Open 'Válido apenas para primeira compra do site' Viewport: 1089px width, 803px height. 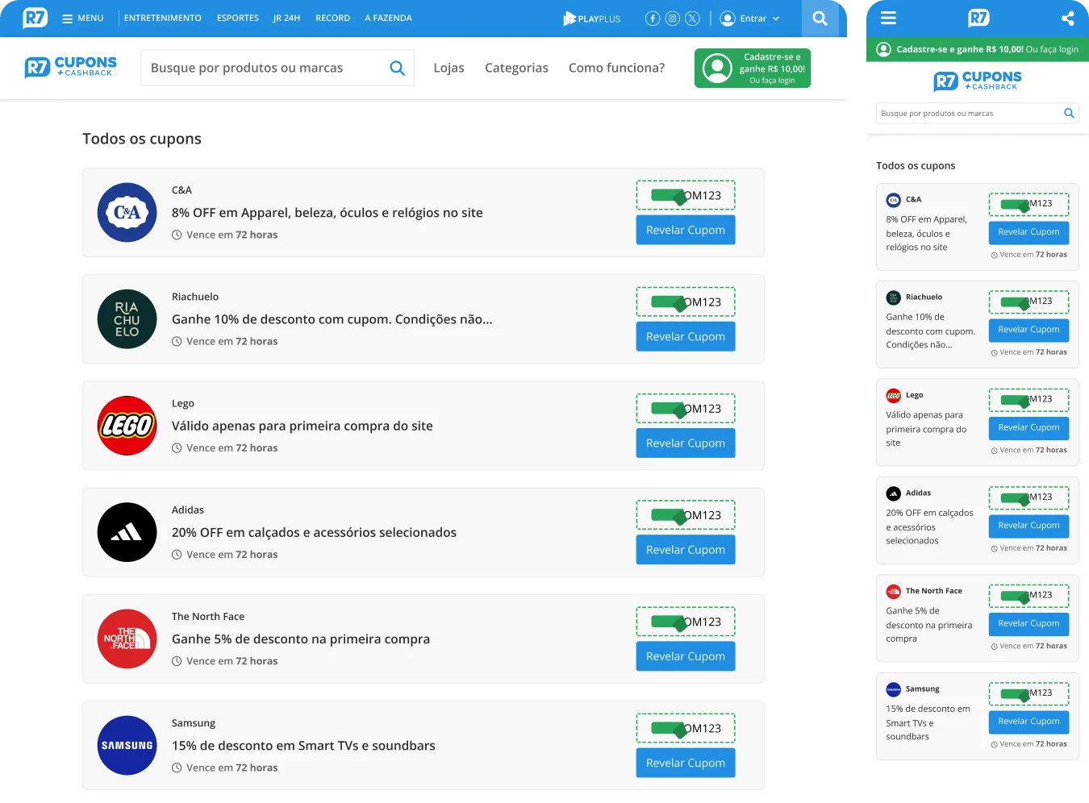click(x=302, y=426)
